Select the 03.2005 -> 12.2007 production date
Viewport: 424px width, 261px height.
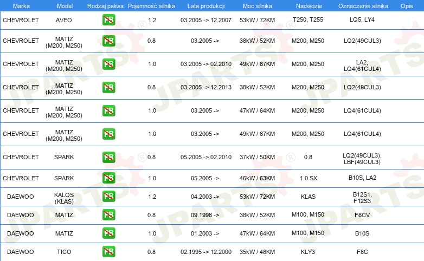[206, 20]
